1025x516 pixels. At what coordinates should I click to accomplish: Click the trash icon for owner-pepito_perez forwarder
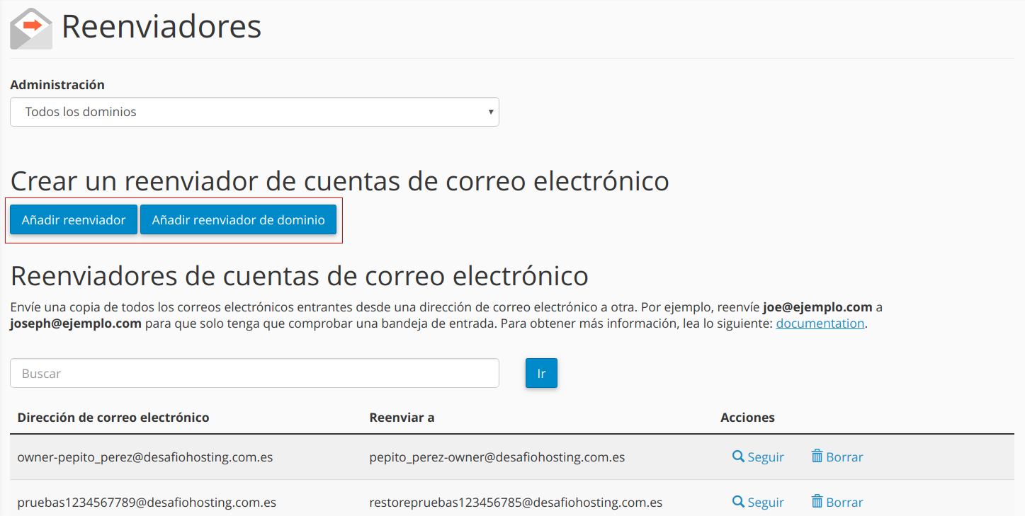[817, 457]
